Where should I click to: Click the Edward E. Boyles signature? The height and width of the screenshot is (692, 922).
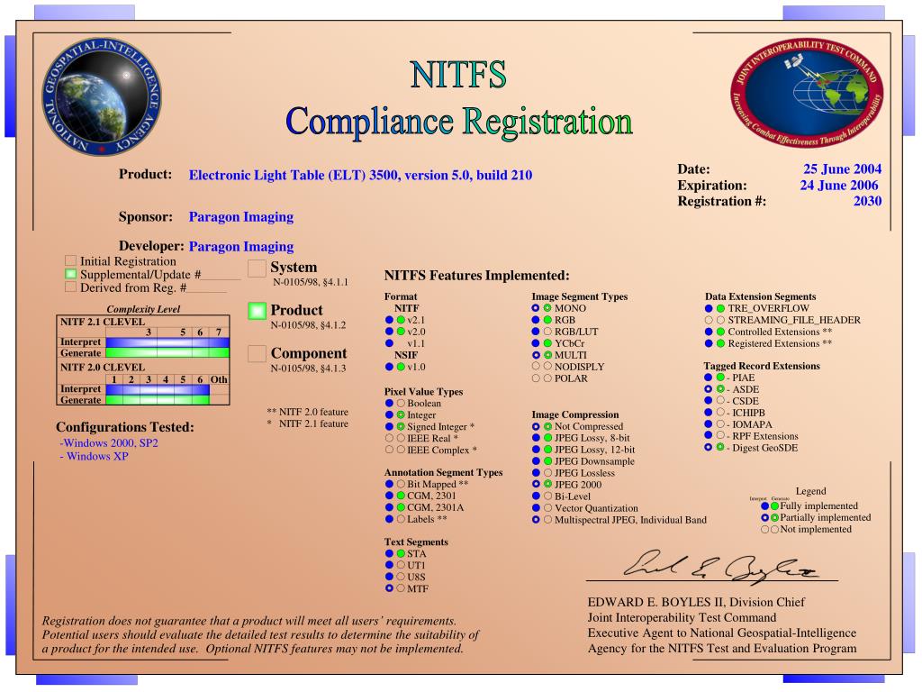tap(720, 567)
